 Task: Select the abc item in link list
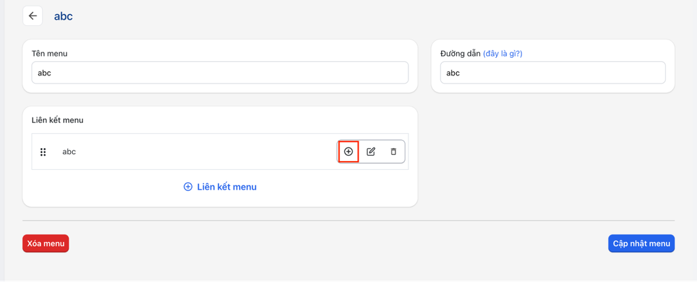tap(69, 152)
